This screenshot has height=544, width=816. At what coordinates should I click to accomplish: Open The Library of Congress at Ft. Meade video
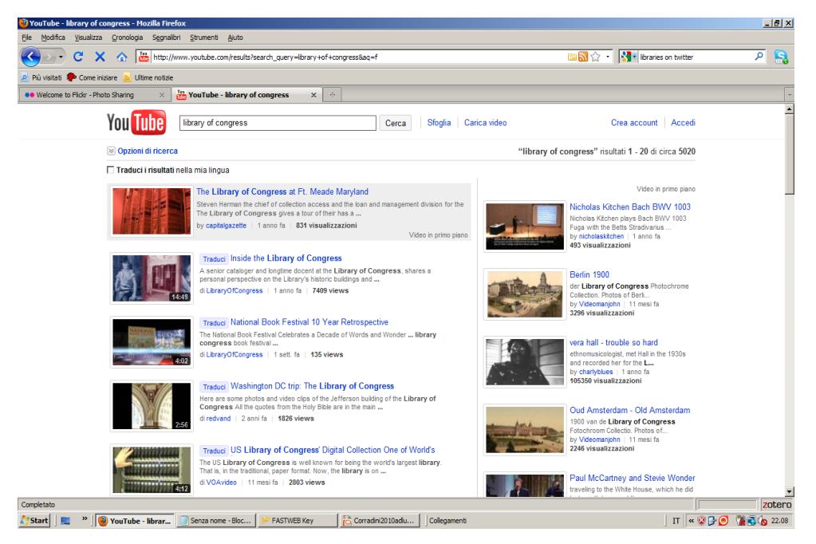pyautogui.click(x=282, y=191)
